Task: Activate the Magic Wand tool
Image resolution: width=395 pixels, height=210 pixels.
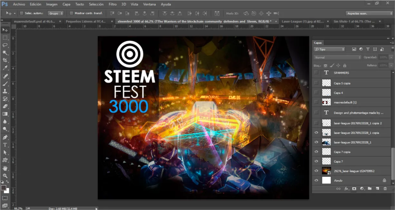Action: [x=5, y=53]
